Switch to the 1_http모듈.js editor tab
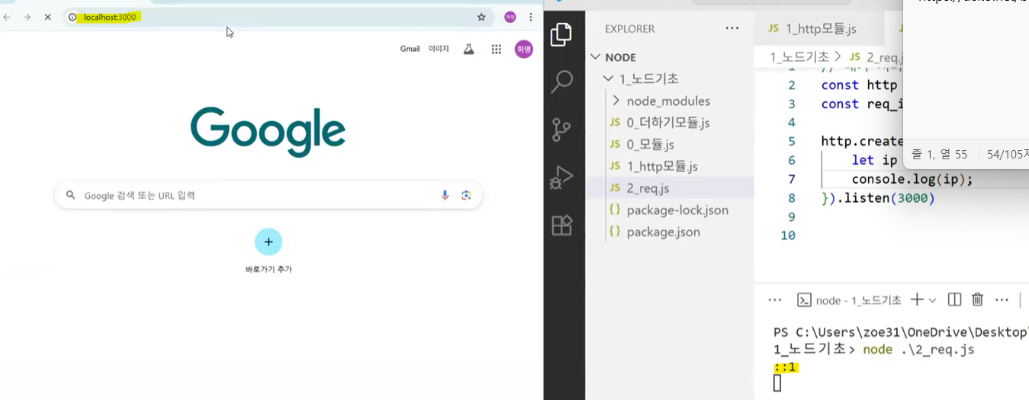The height and width of the screenshot is (400, 1029). coord(819,28)
